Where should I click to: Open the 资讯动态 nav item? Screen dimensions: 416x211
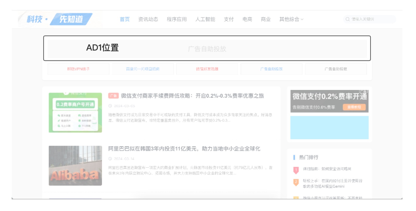tap(148, 19)
